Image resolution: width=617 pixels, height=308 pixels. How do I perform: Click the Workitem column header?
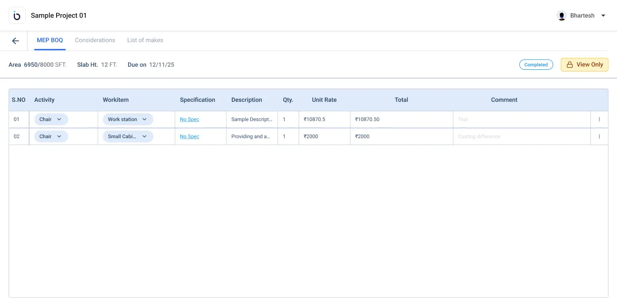[116, 100]
